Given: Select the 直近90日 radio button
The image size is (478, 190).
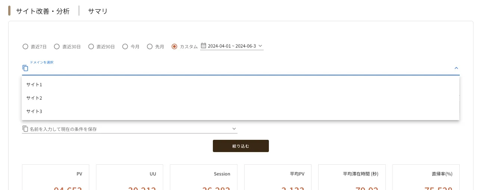Looking at the screenshot, I should (91, 46).
